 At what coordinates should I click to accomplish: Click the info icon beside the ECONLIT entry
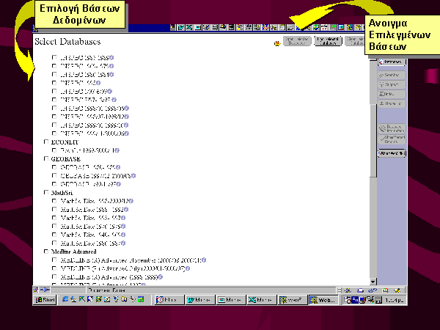(118, 150)
